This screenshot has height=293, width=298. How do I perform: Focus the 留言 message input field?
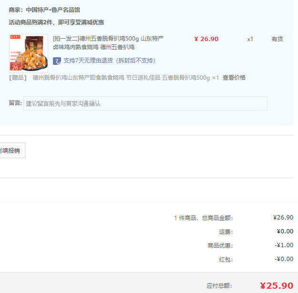[145, 104]
